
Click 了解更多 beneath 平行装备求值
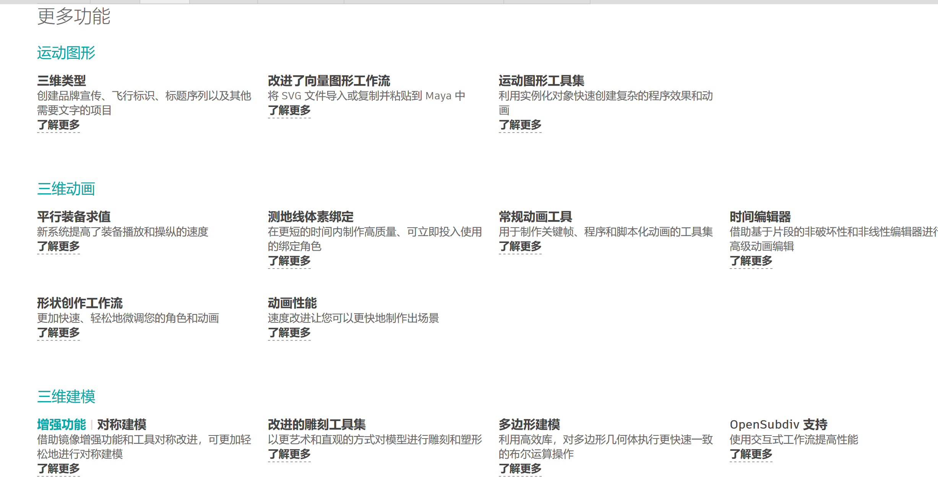coord(58,246)
